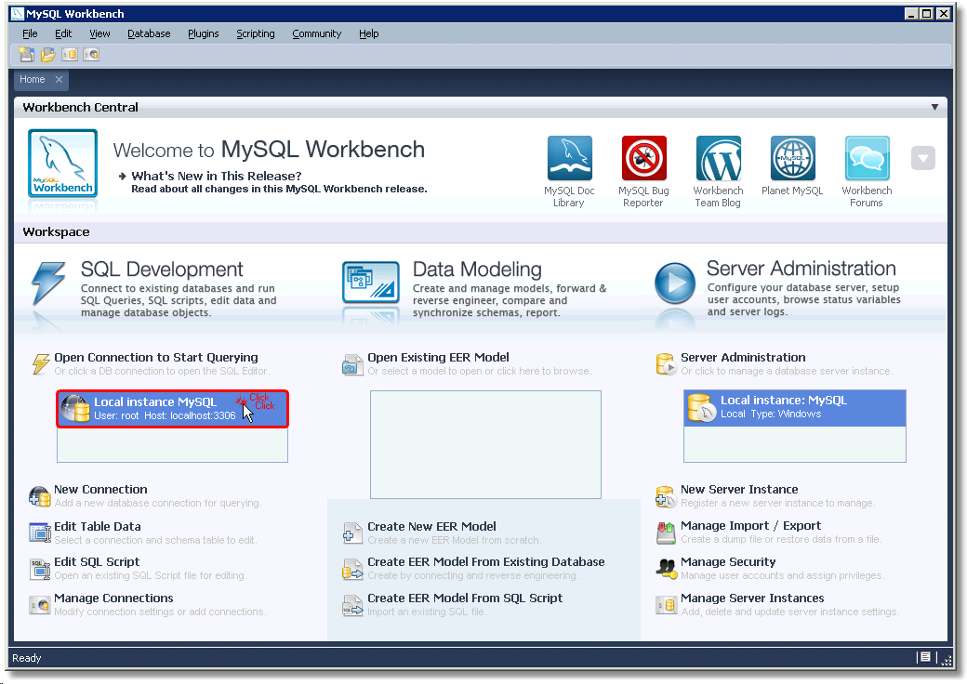The width and height of the screenshot is (967, 684).
Task: Click Create EER Model From SQL Script link
Action: coord(465,598)
